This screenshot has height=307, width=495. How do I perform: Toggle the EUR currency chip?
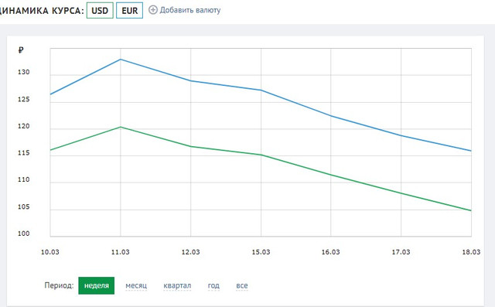tap(129, 10)
